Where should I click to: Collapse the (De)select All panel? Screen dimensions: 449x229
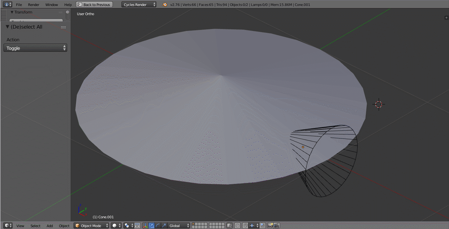tap(8, 27)
